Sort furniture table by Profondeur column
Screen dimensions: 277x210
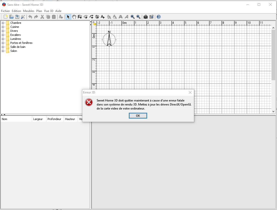pos(55,119)
